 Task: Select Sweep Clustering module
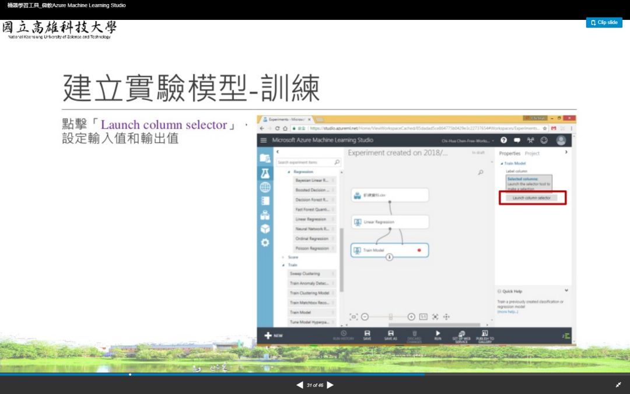pos(312,273)
